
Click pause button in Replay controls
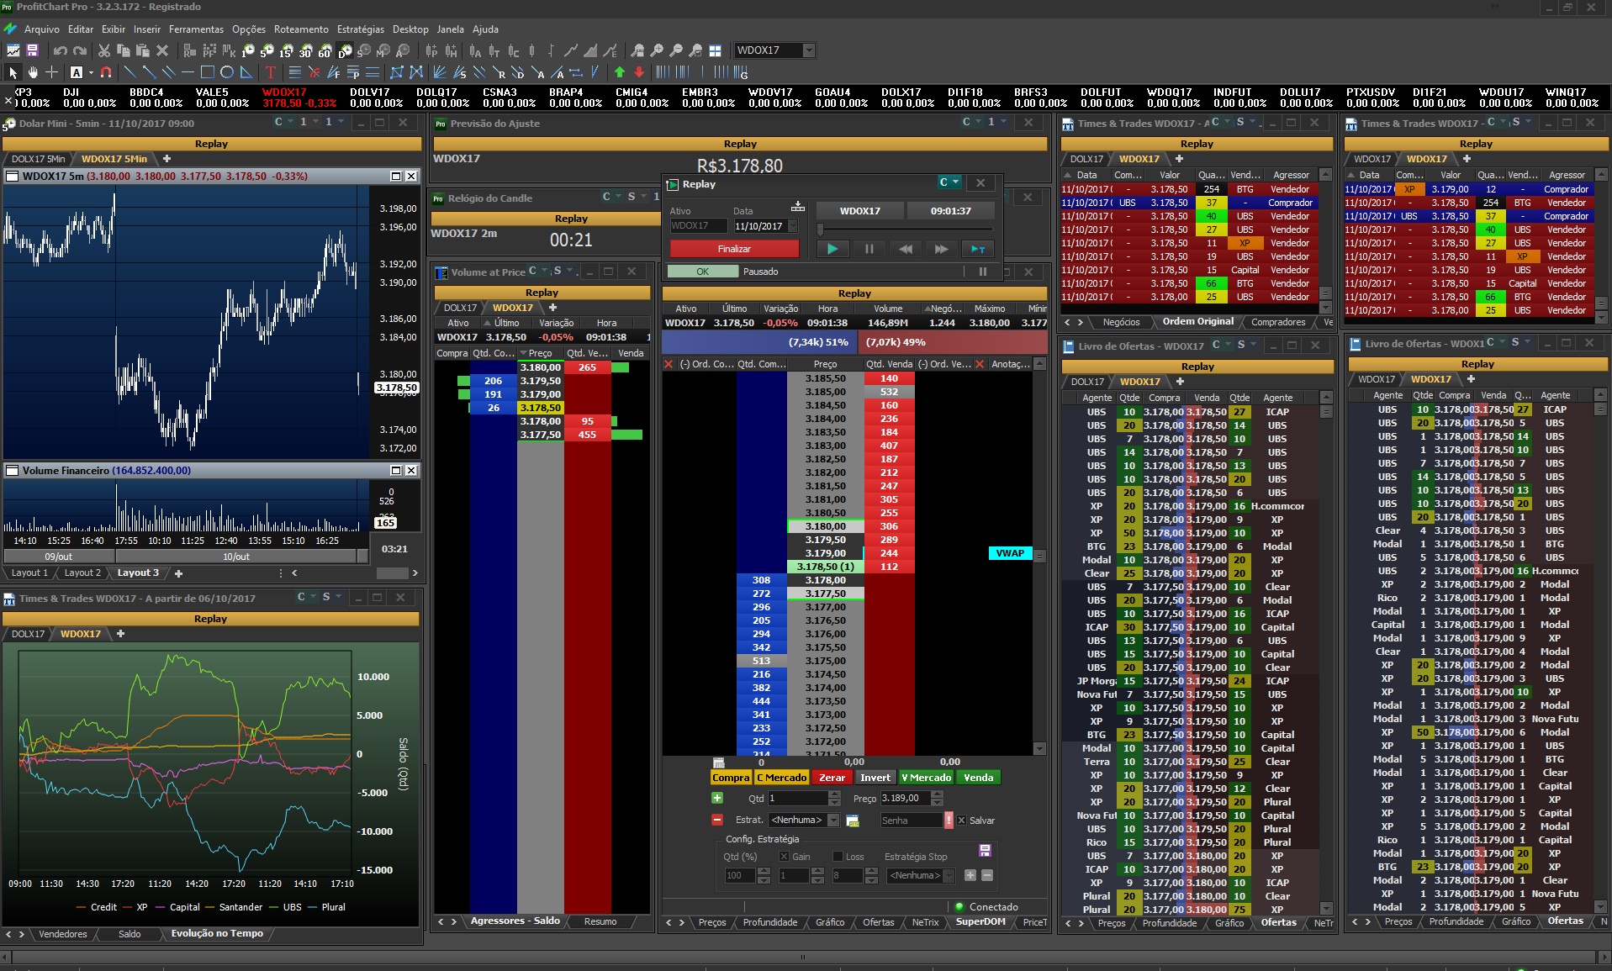(x=869, y=249)
